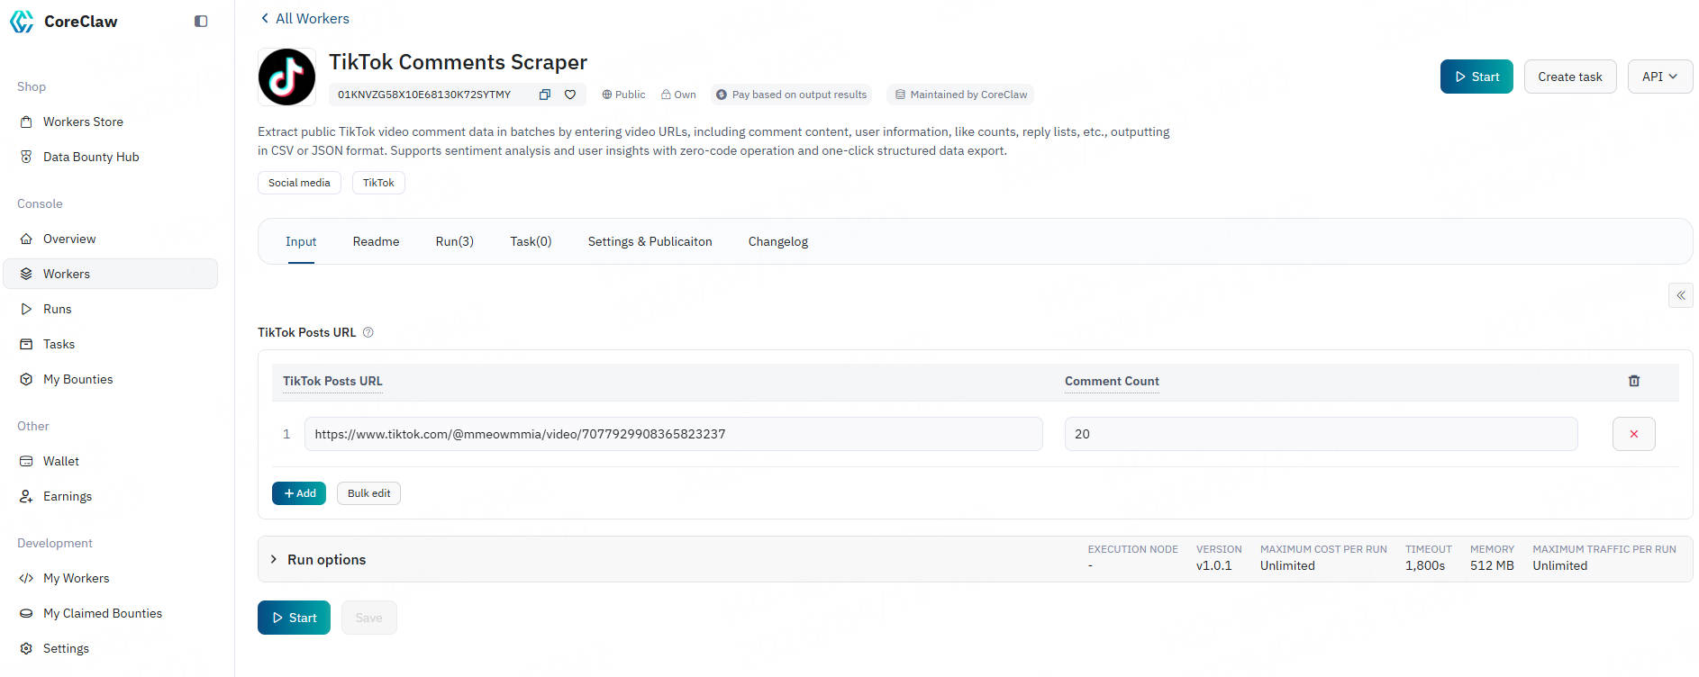Click the Bulk edit button
Screen dimensions: 1699x677
click(x=368, y=493)
